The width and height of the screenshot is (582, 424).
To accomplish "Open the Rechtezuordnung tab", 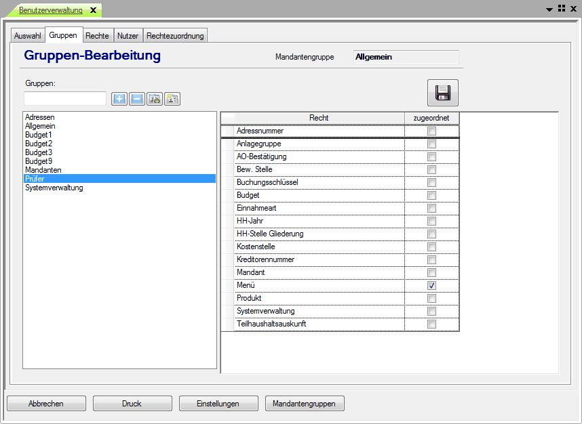I will [175, 36].
